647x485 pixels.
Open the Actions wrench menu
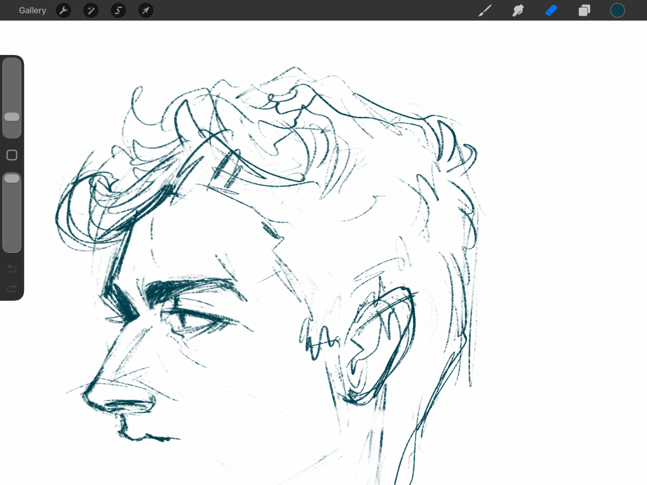coord(63,10)
